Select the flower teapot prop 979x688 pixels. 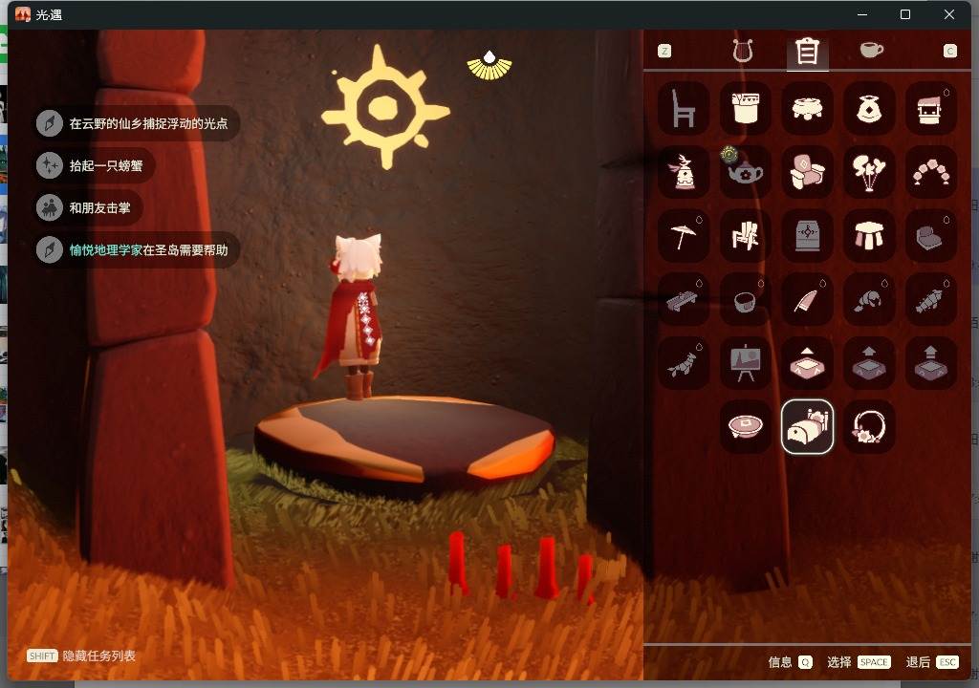[746, 172]
